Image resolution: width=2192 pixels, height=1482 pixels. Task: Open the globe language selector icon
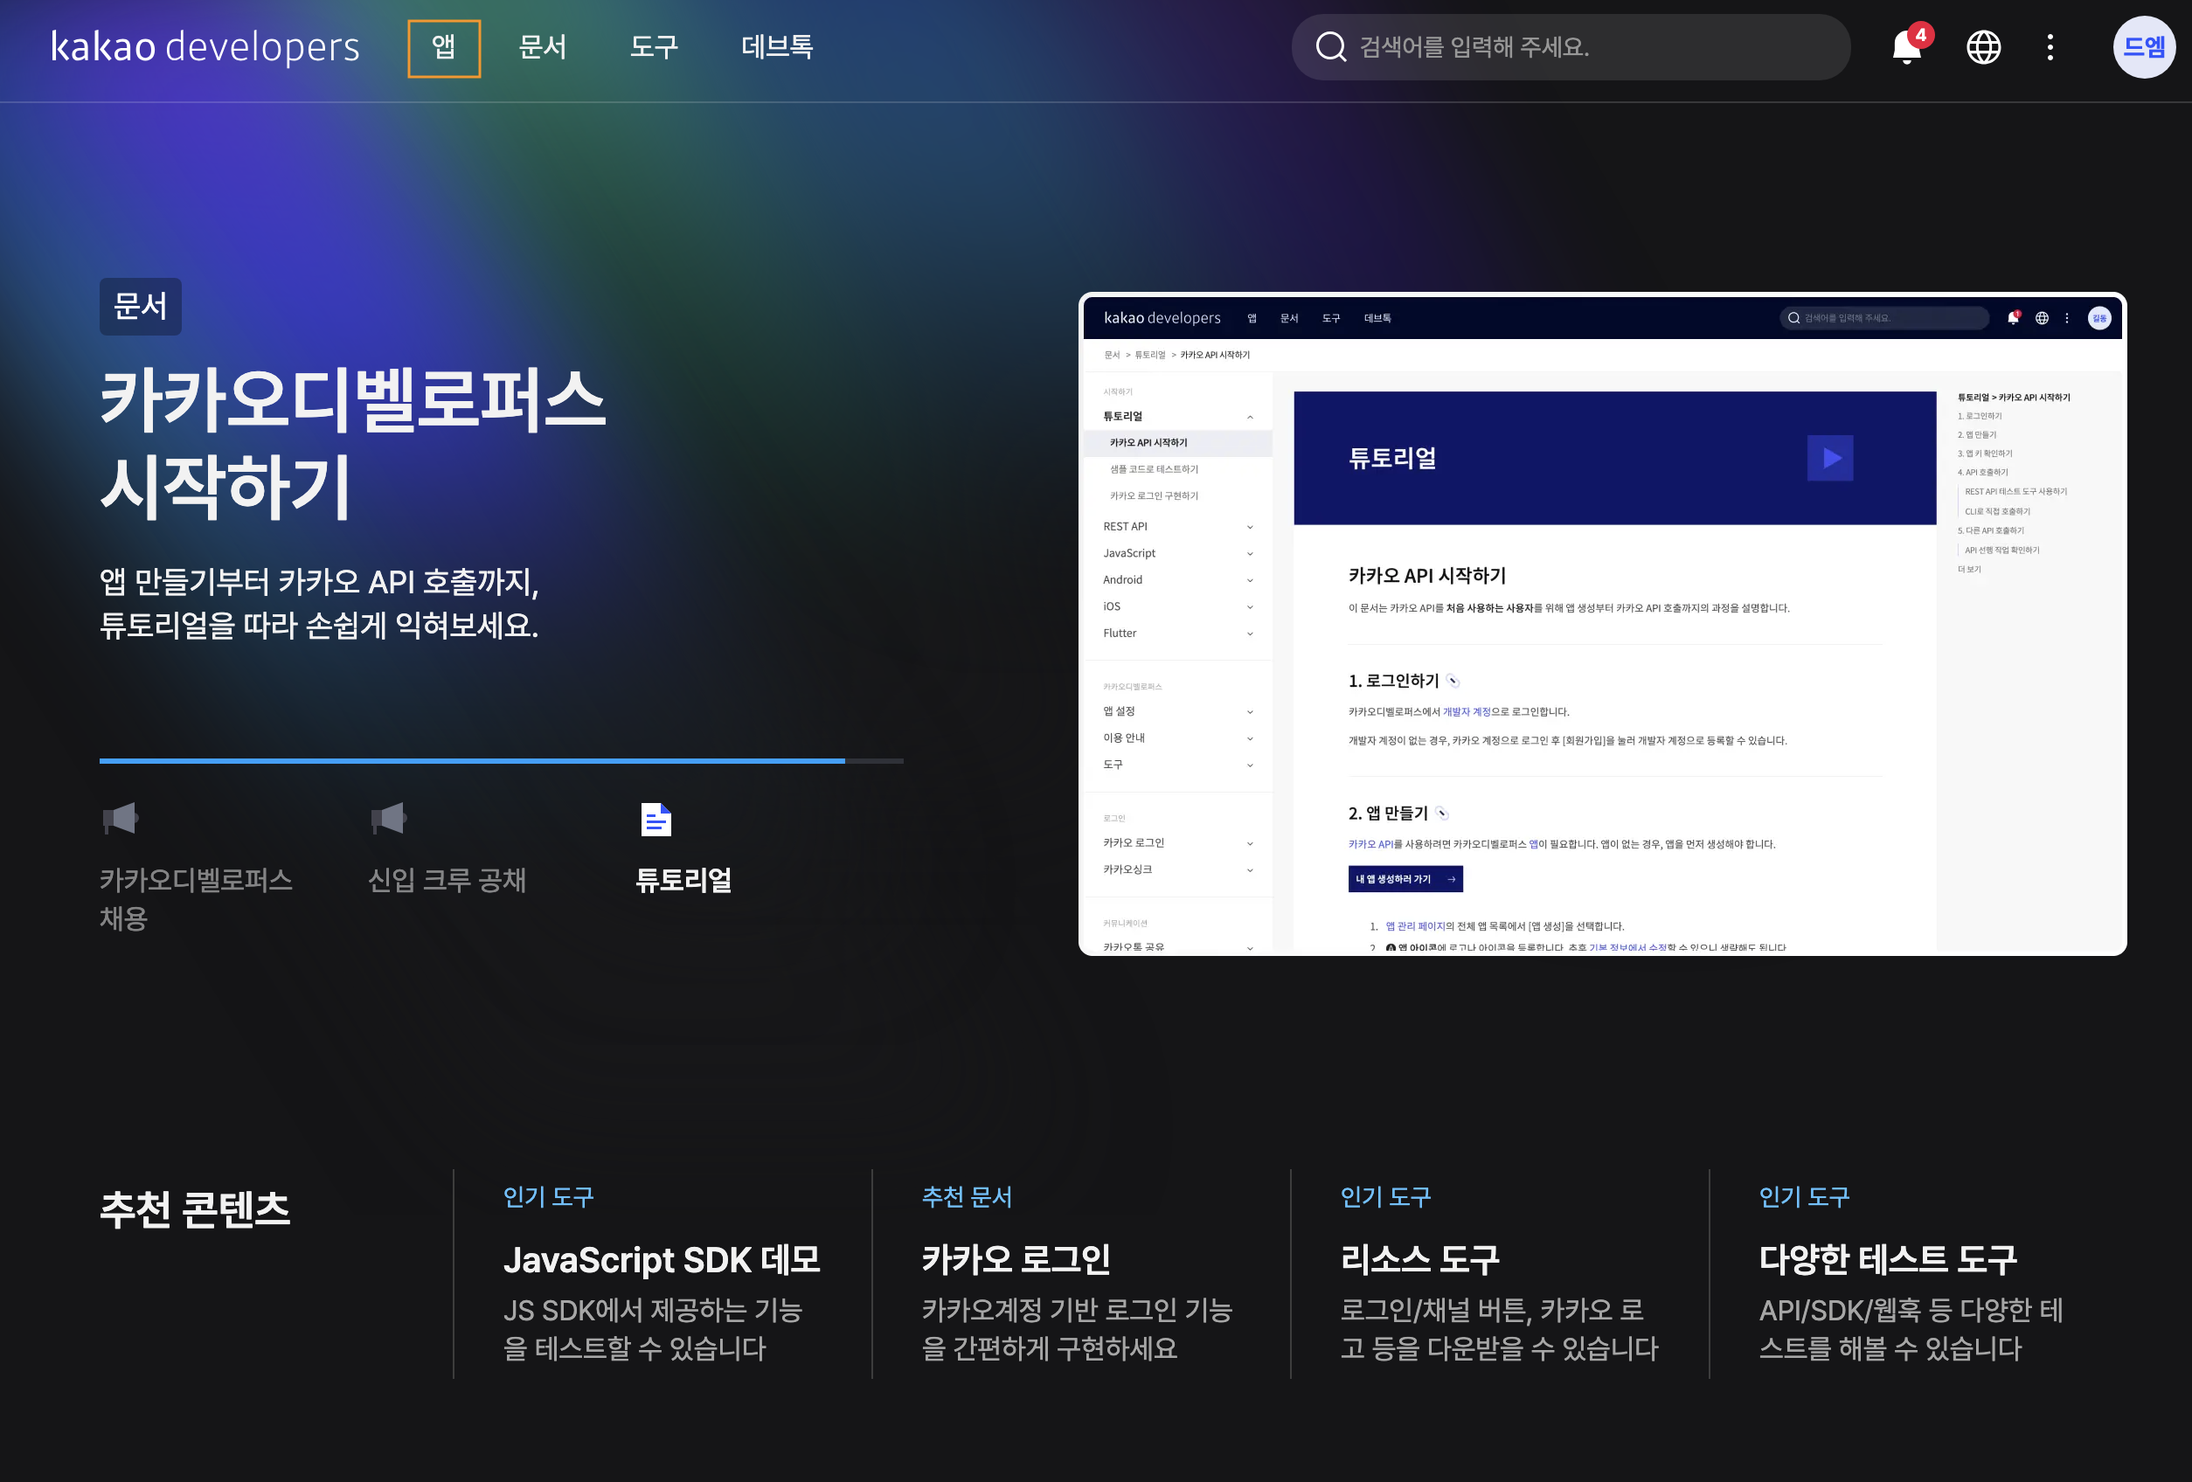pos(1982,47)
